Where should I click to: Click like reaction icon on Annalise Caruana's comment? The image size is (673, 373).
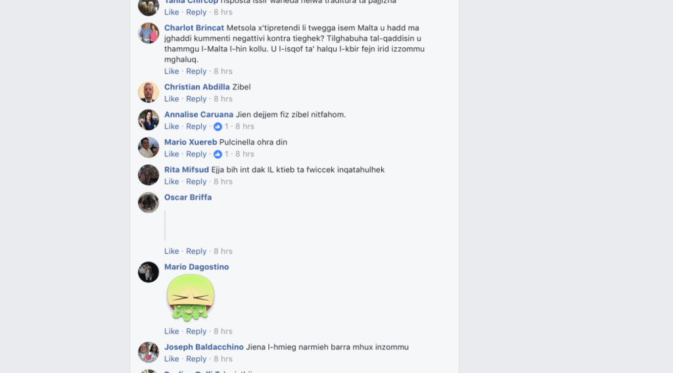218,127
